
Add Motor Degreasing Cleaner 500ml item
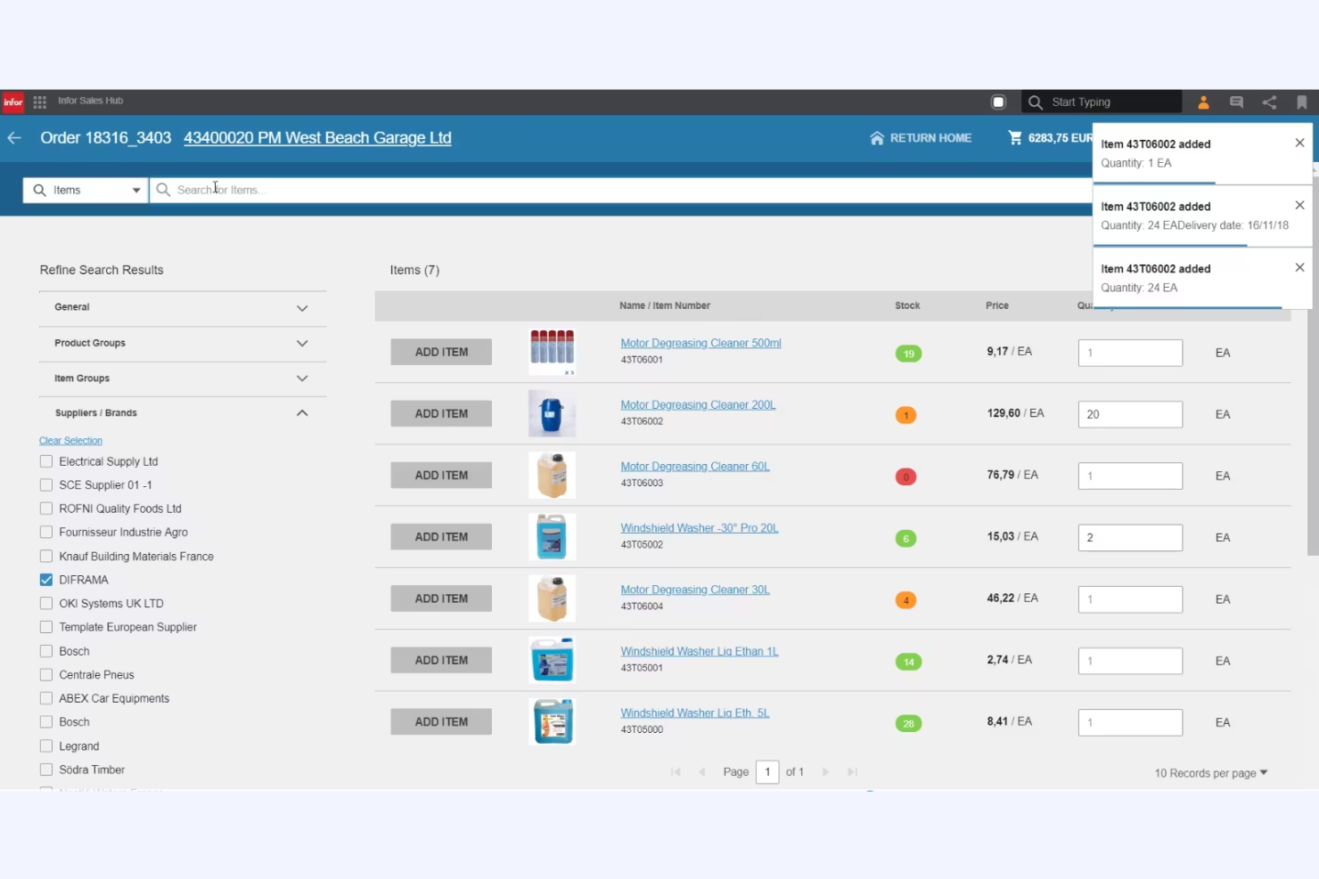point(441,352)
